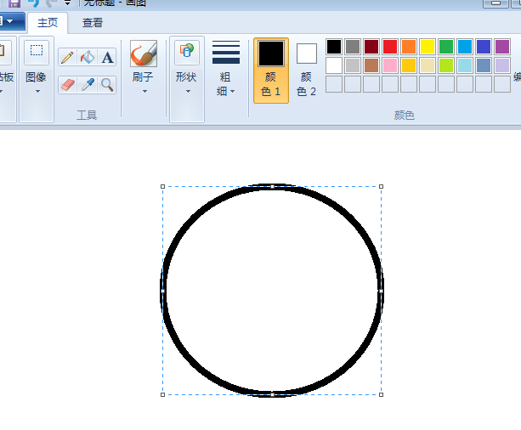521x430 pixels.
Task: Switch to the 查看 tab
Action: 93,23
